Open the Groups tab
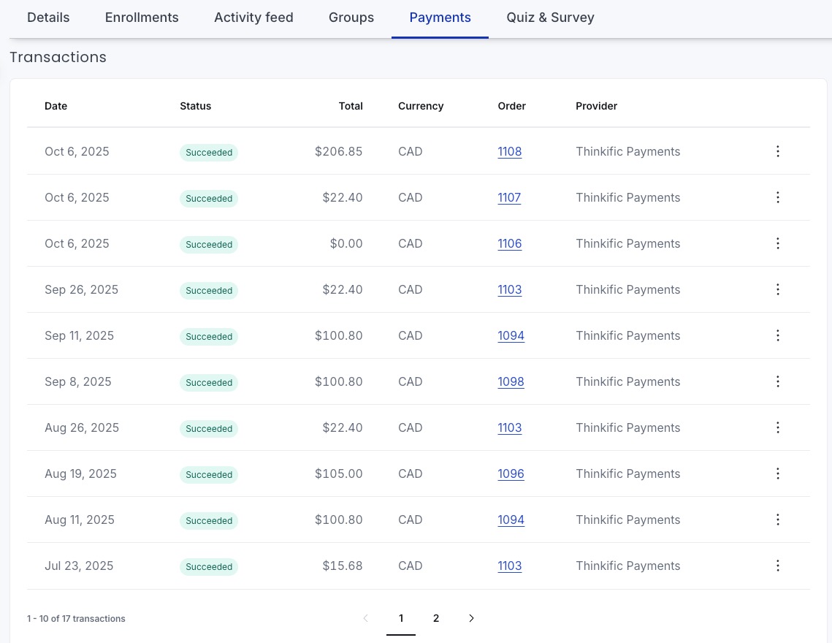 351,18
